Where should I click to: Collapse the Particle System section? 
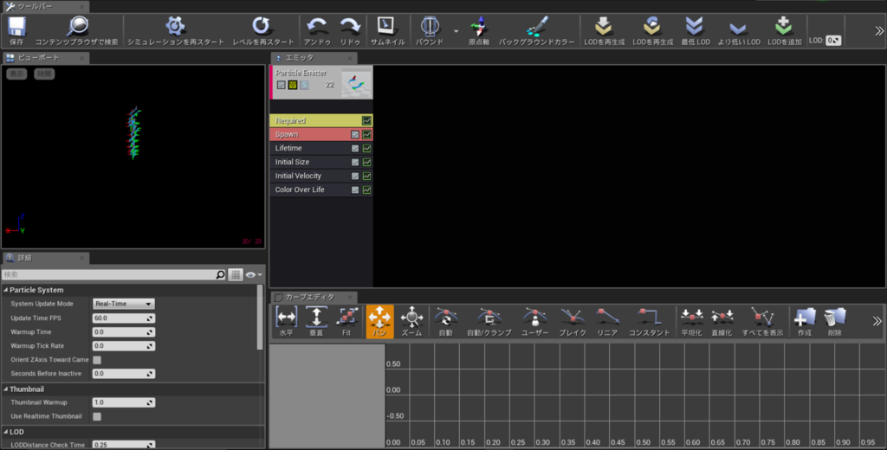pos(6,290)
